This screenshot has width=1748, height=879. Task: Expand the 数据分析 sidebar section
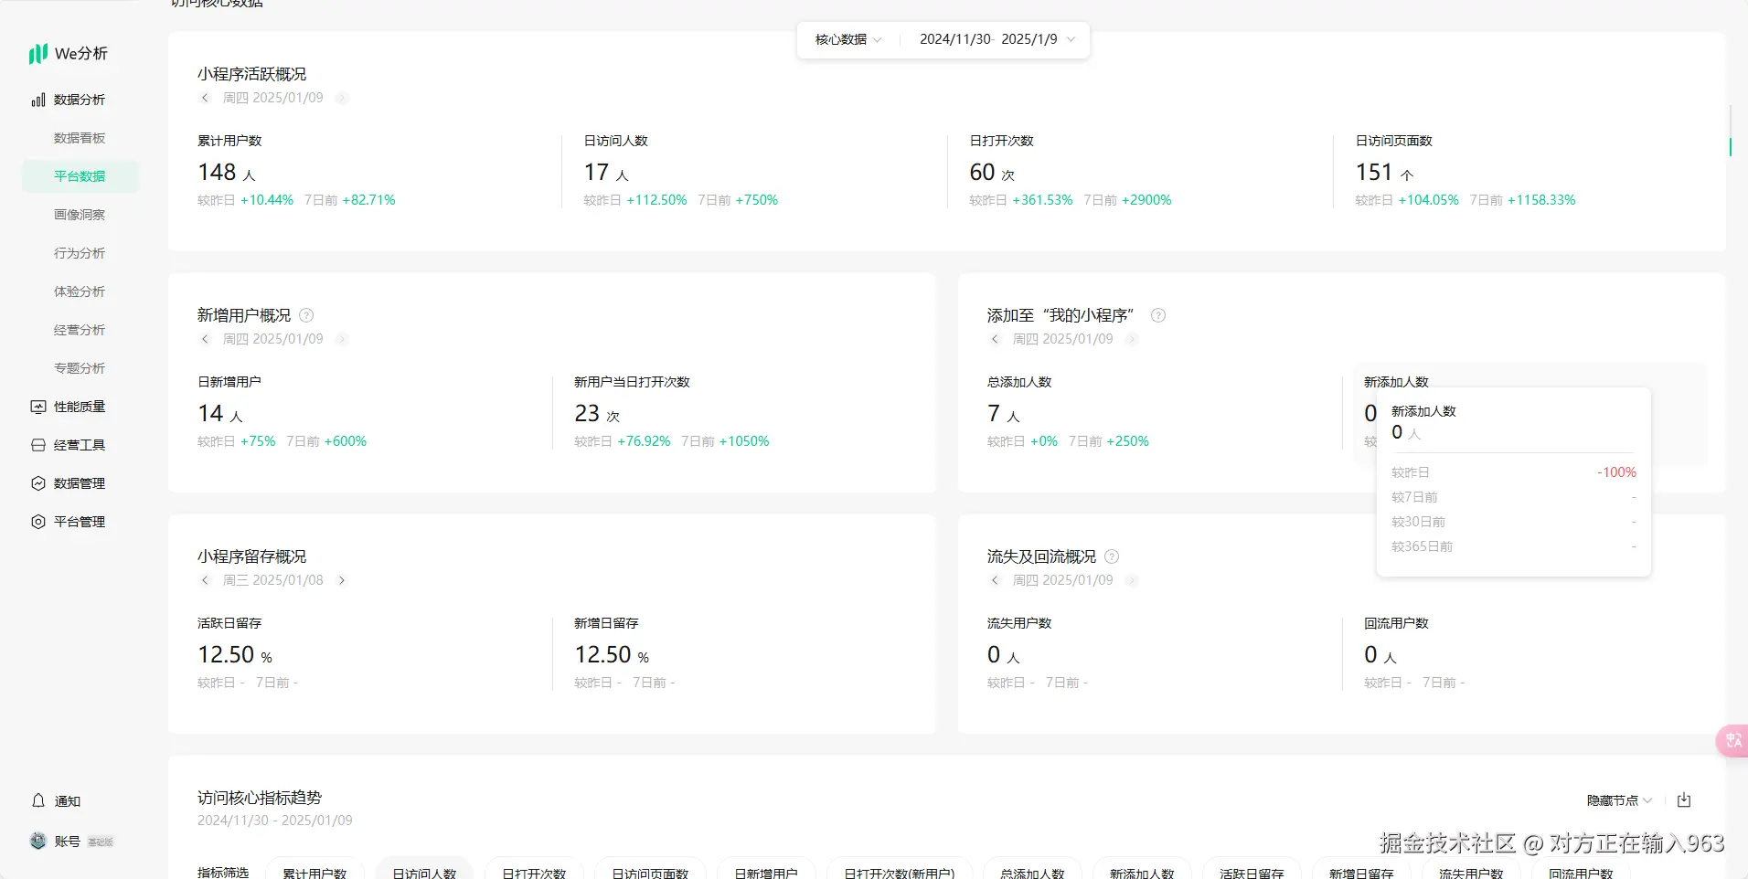pyautogui.click(x=80, y=100)
